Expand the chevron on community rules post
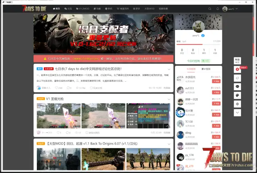The width and height of the screenshot is (257, 173). coord(169,69)
